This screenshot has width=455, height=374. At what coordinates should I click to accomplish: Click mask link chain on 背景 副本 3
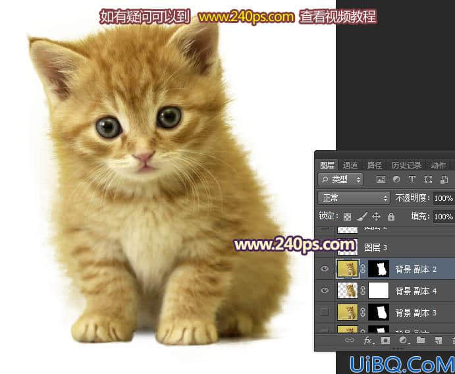(x=363, y=313)
